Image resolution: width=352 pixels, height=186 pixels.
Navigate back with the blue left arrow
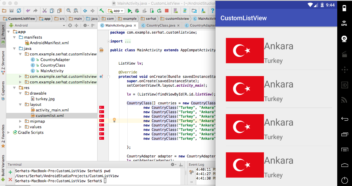pyautogui.click(x=85, y=11)
